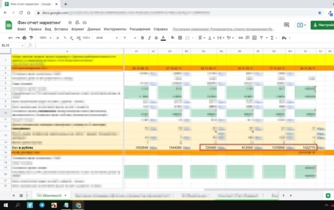Screen dimensions: 334x210
Task: Open the Arial font dropdown
Action: click(x=107, y=38)
